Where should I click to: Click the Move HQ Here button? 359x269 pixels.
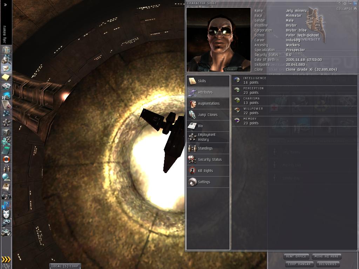pos(326,256)
